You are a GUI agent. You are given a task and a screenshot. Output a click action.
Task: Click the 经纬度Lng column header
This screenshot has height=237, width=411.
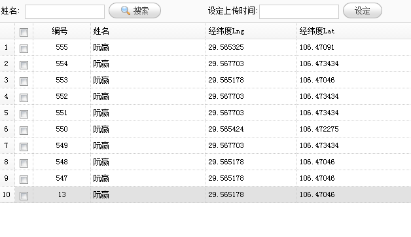click(251, 31)
